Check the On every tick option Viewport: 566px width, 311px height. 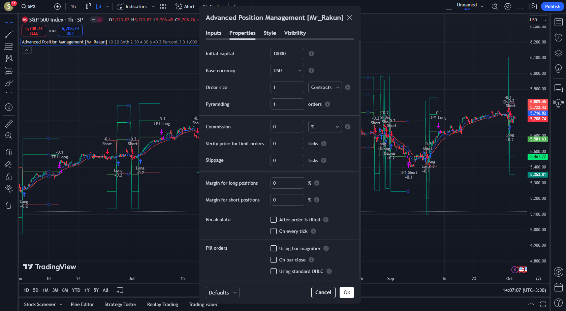tap(274, 231)
